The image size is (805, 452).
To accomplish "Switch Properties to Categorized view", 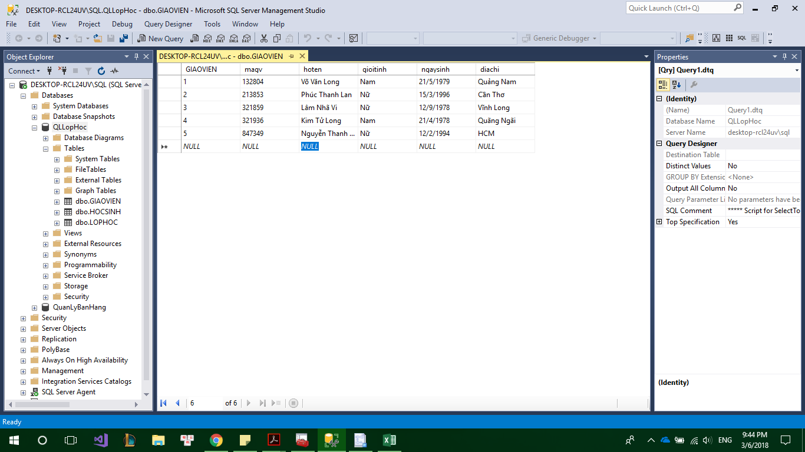I will pos(663,85).
